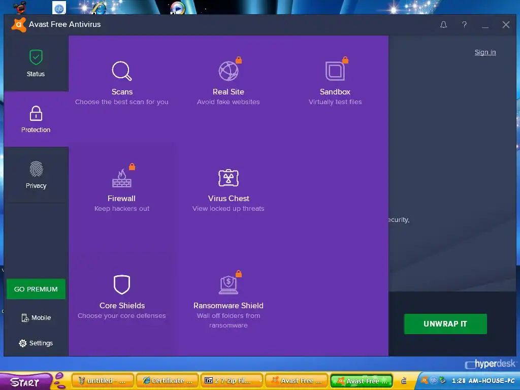520x390 pixels.
Task: Click the Avast logo in title bar
Action: (x=19, y=24)
